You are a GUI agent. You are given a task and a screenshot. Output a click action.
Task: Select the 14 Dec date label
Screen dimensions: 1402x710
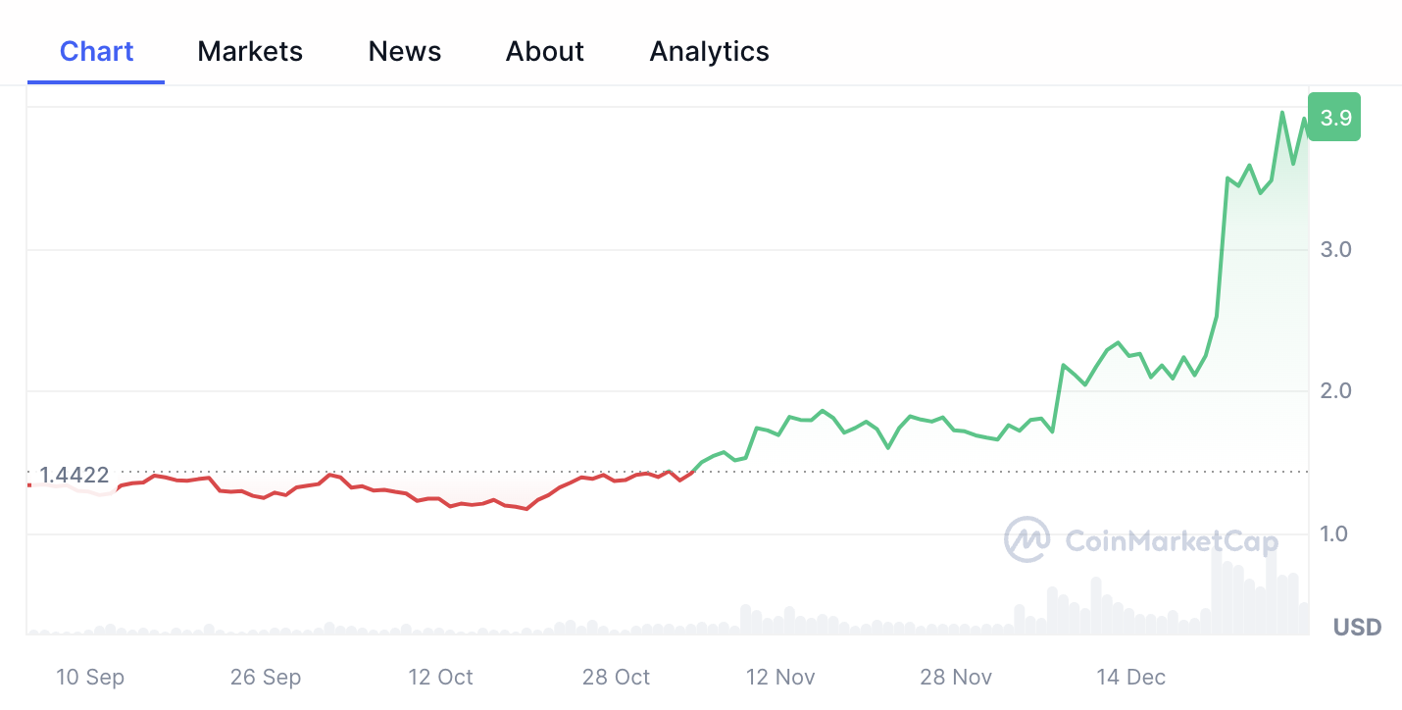(x=1131, y=677)
